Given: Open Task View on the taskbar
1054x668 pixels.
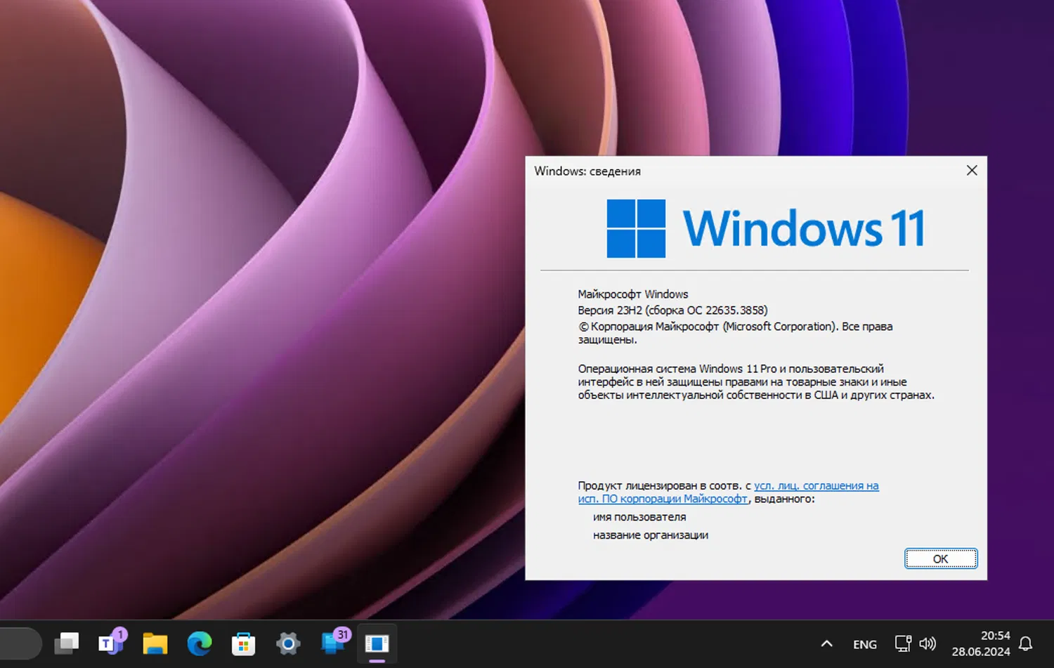Looking at the screenshot, I should (67, 643).
